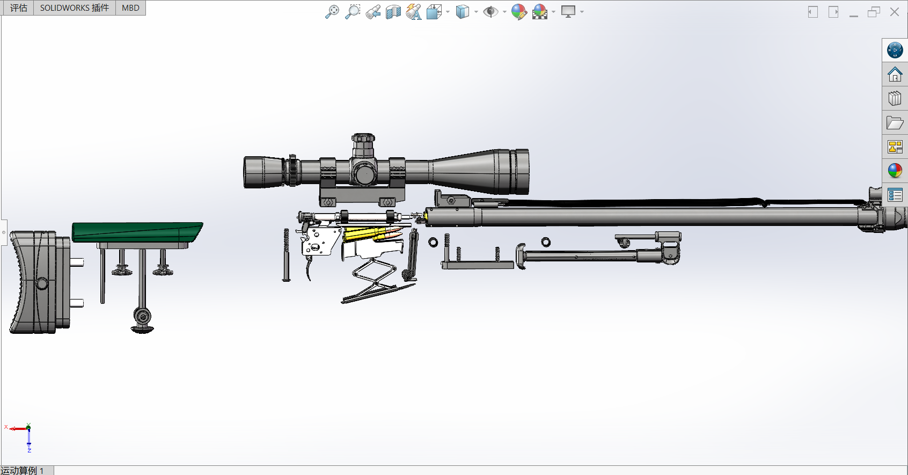Expand View Orientation dropdown arrow

(448, 12)
